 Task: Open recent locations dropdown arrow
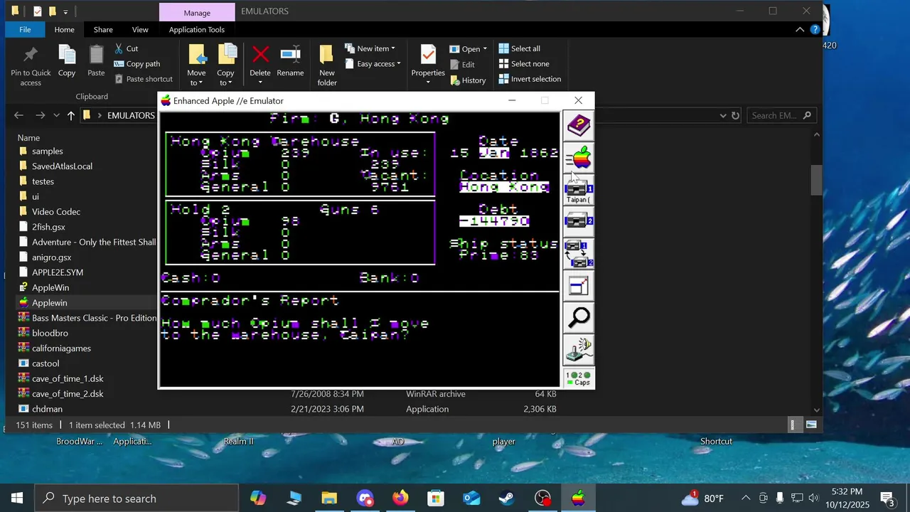pos(56,115)
